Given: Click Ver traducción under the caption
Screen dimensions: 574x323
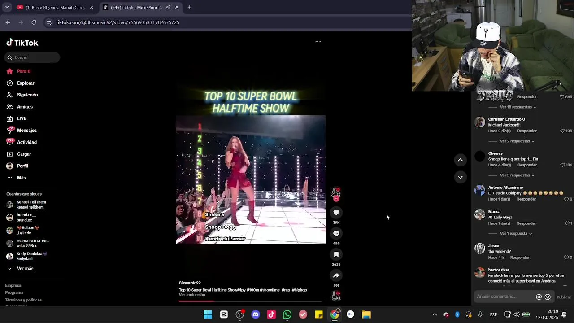Looking at the screenshot, I should [x=192, y=295].
